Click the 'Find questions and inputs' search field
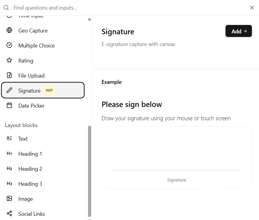Image resolution: width=259 pixels, height=220 pixels. (60, 8)
